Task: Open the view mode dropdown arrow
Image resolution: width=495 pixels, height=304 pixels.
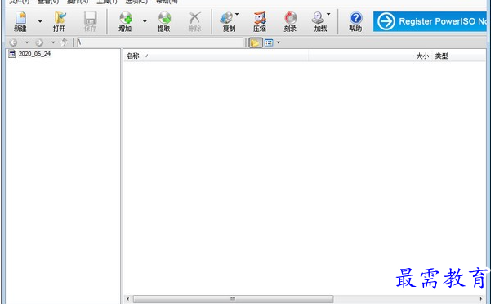Action: point(279,42)
